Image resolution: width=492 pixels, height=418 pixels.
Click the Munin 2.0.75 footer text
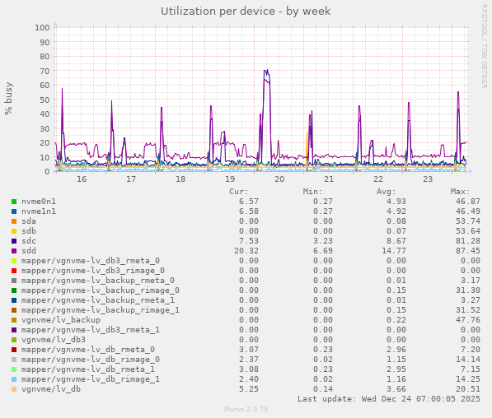tap(246, 409)
